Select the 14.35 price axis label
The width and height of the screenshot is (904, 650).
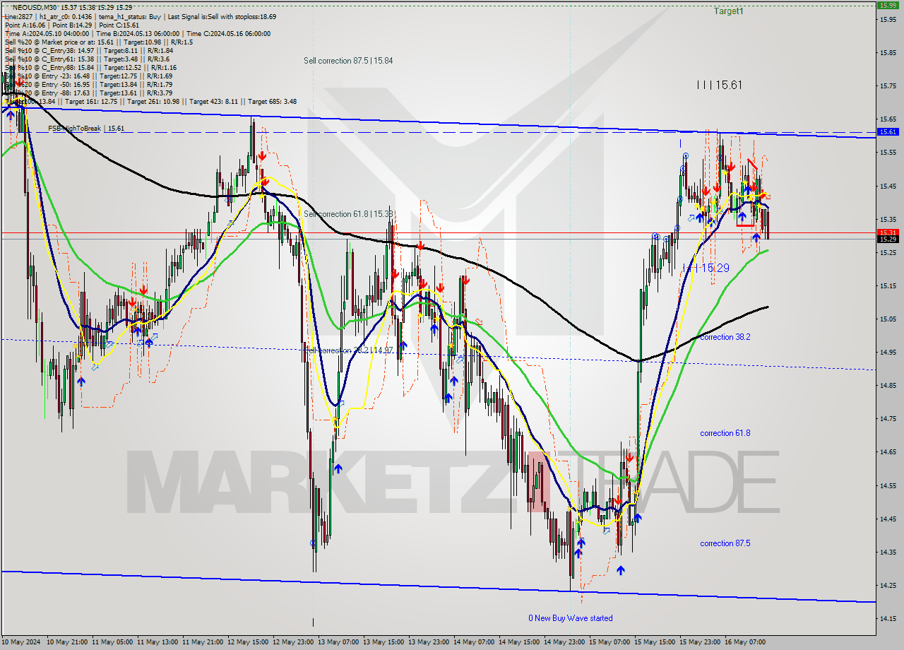[888, 552]
